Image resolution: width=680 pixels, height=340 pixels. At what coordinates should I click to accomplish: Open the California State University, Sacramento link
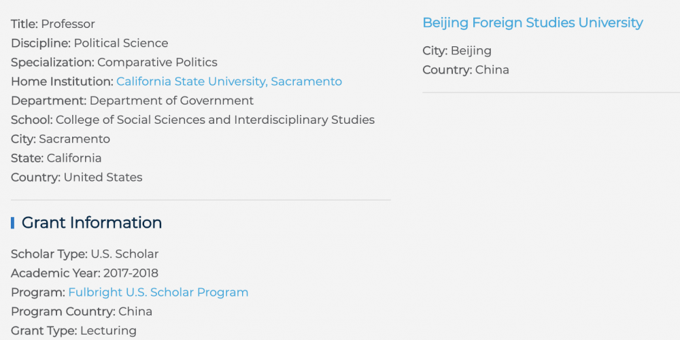(x=228, y=82)
